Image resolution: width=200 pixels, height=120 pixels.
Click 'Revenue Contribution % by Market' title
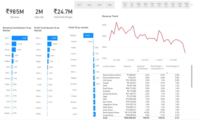(17, 29)
